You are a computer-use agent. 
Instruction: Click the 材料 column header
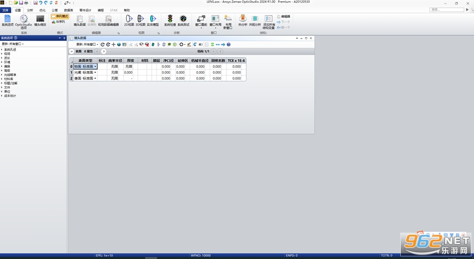pyautogui.click(x=145, y=61)
